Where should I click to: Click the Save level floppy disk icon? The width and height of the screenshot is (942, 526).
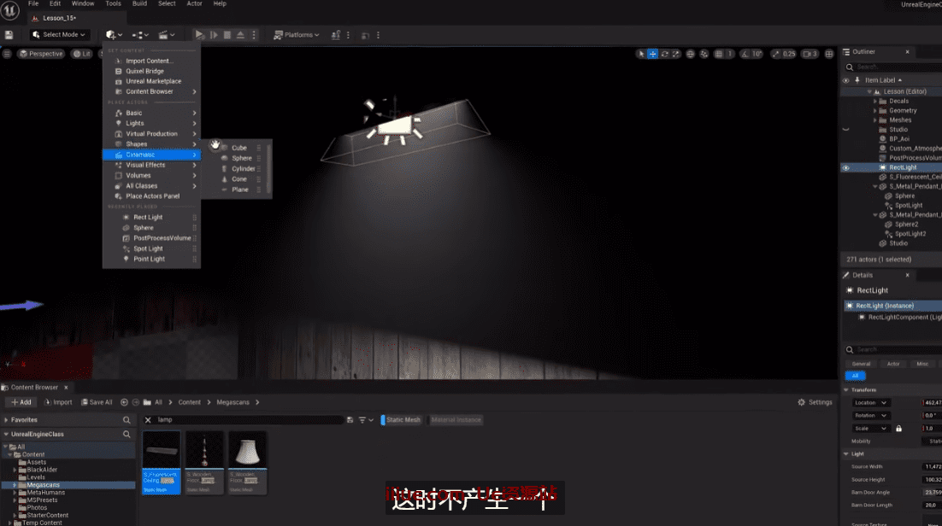coord(9,35)
